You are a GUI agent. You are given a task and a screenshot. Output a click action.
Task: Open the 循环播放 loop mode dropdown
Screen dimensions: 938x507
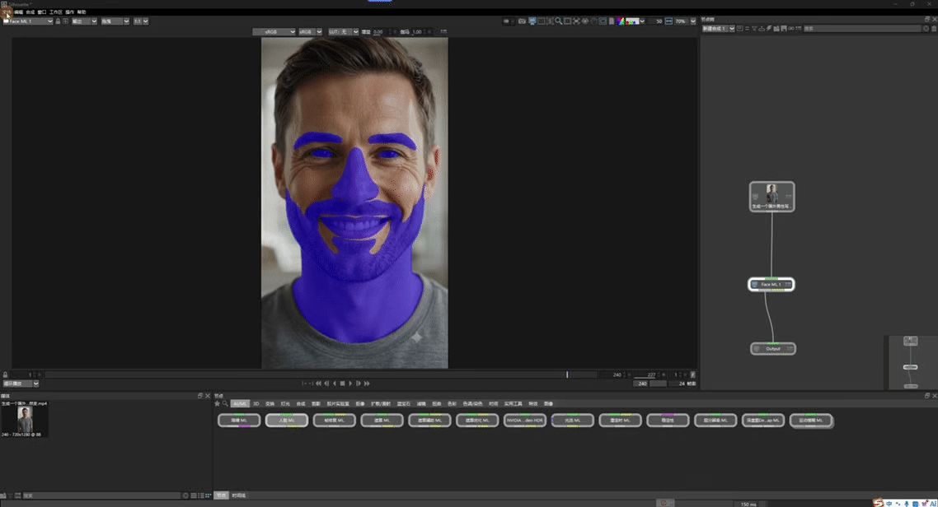21,384
